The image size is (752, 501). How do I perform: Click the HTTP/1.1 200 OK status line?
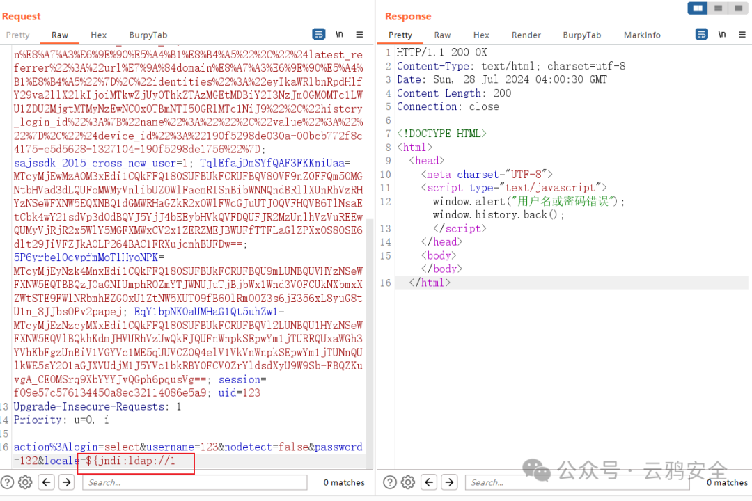[441, 52]
